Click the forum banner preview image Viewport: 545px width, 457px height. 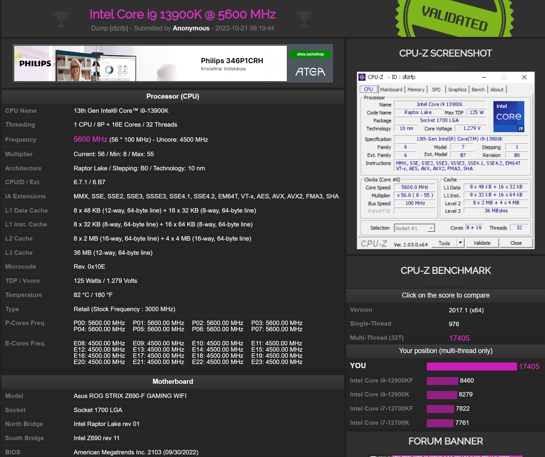pos(446,456)
